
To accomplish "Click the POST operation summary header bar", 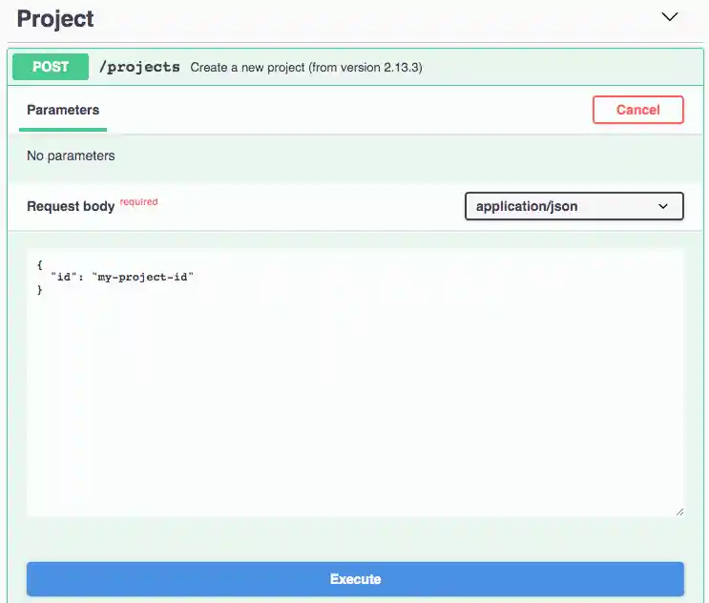I will click(355, 67).
